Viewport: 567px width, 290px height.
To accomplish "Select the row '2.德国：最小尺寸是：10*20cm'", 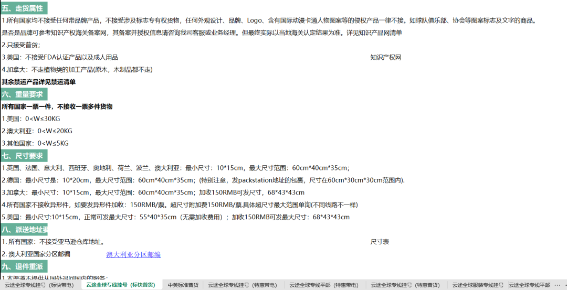I will click(x=203, y=180).
